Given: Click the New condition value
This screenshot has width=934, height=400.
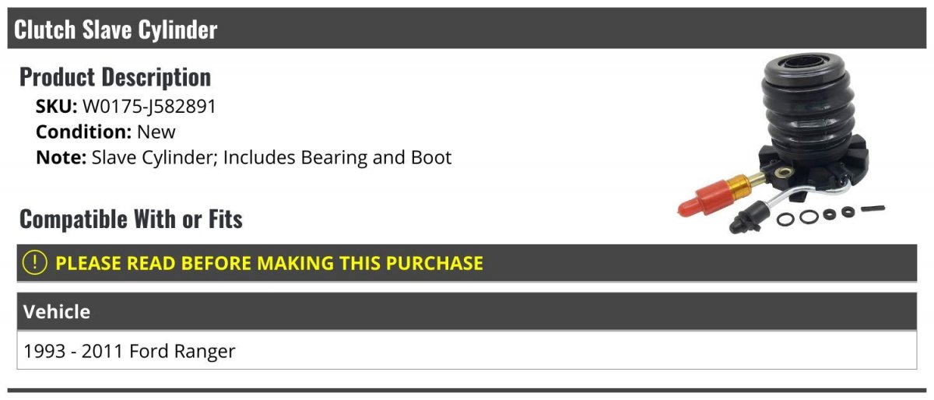Looking at the screenshot, I should 156,132.
